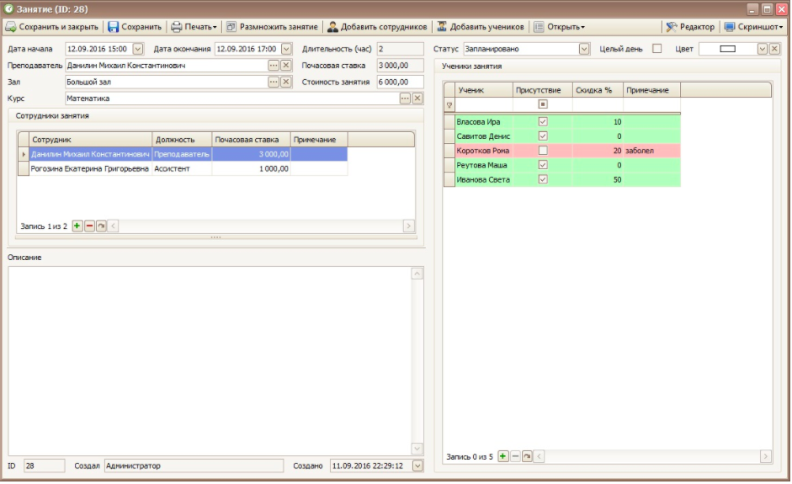Click right arrow in staff grid scrollbar

point(409,226)
